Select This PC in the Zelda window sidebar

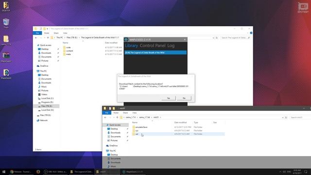(43, 71)
